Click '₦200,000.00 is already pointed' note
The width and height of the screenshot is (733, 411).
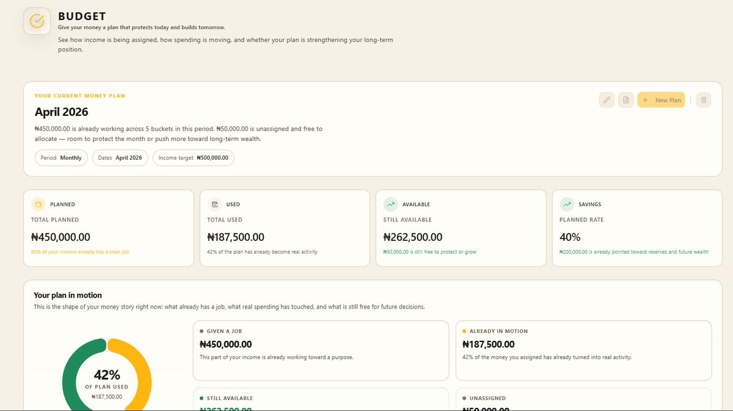[634, 252]
